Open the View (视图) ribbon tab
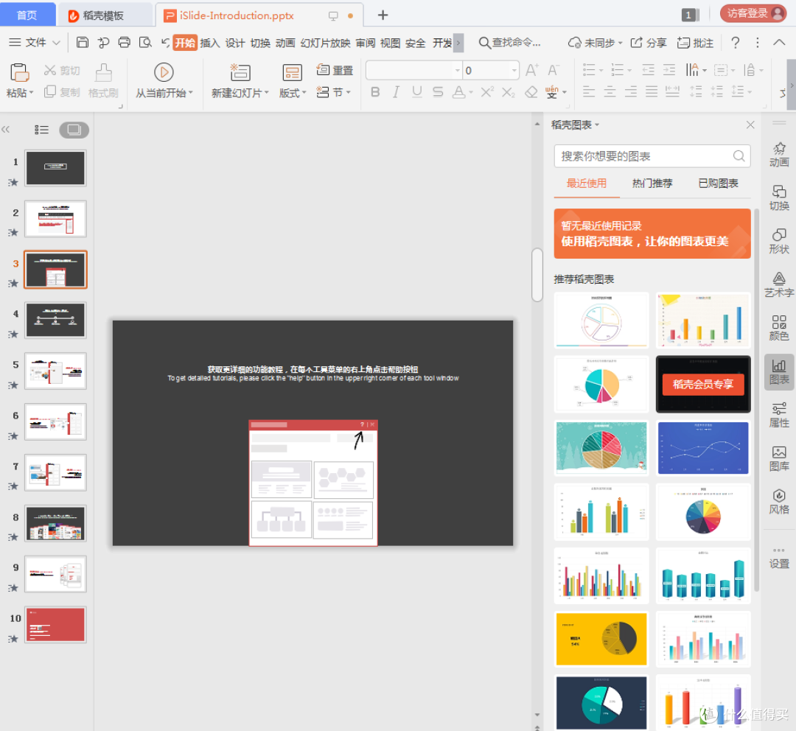The image size is (796, 731). point(391,43)
